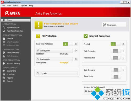Screen dimensions: 131x101
Task: Toggle the Mail Protection switch
Action: click(116, 58)
